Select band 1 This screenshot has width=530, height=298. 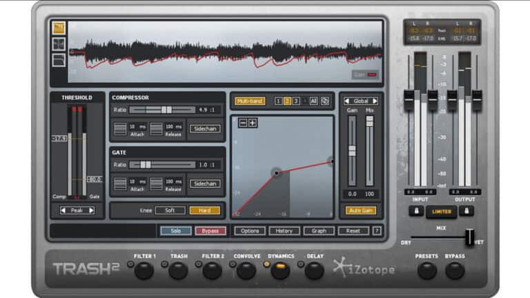click(x=278, y=101)
